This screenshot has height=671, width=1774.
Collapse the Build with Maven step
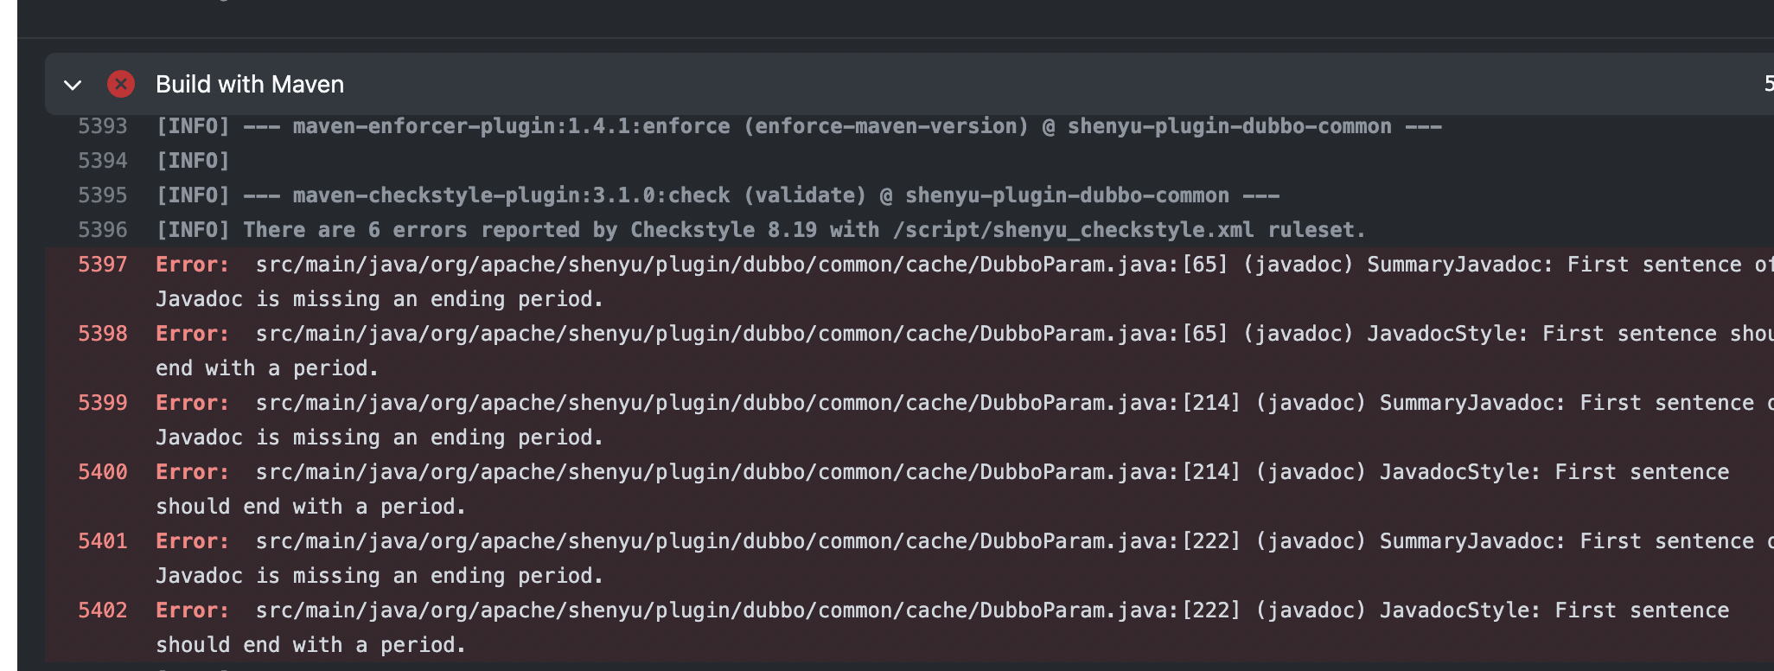coord(73,85)
